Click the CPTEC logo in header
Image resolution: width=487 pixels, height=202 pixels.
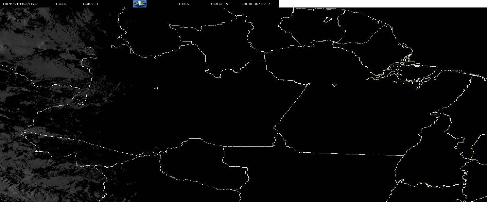[x=139, y=4]
